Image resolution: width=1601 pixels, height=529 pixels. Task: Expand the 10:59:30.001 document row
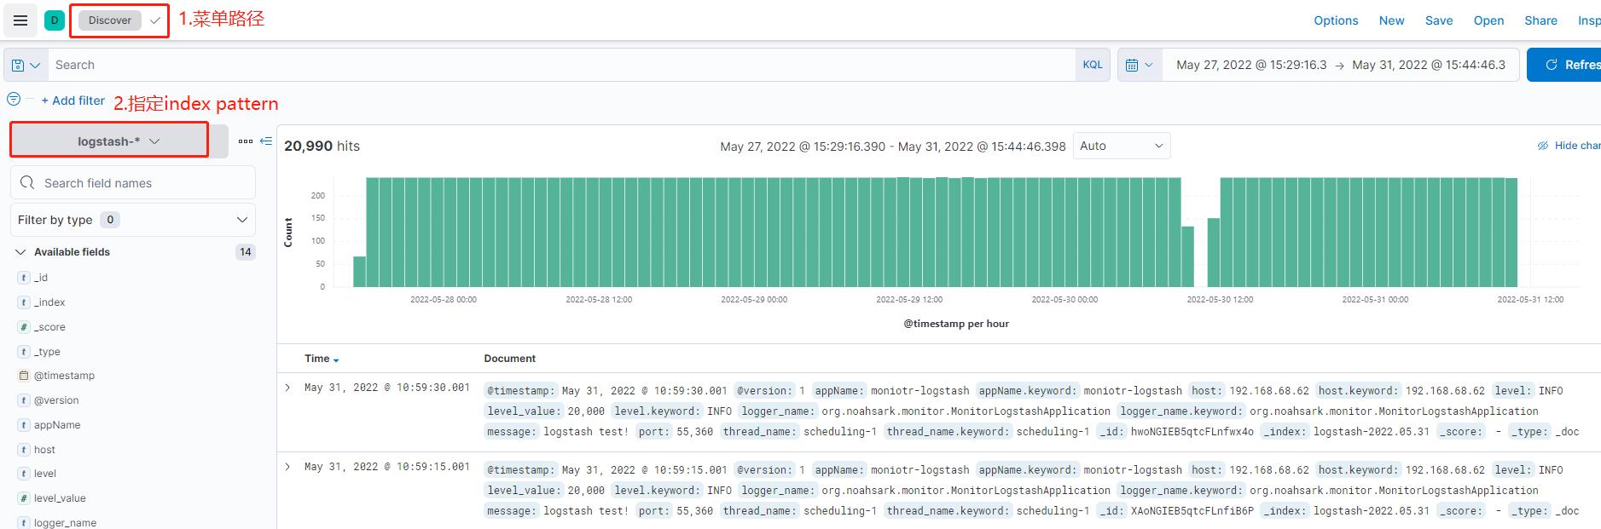(x=288, y=388)
